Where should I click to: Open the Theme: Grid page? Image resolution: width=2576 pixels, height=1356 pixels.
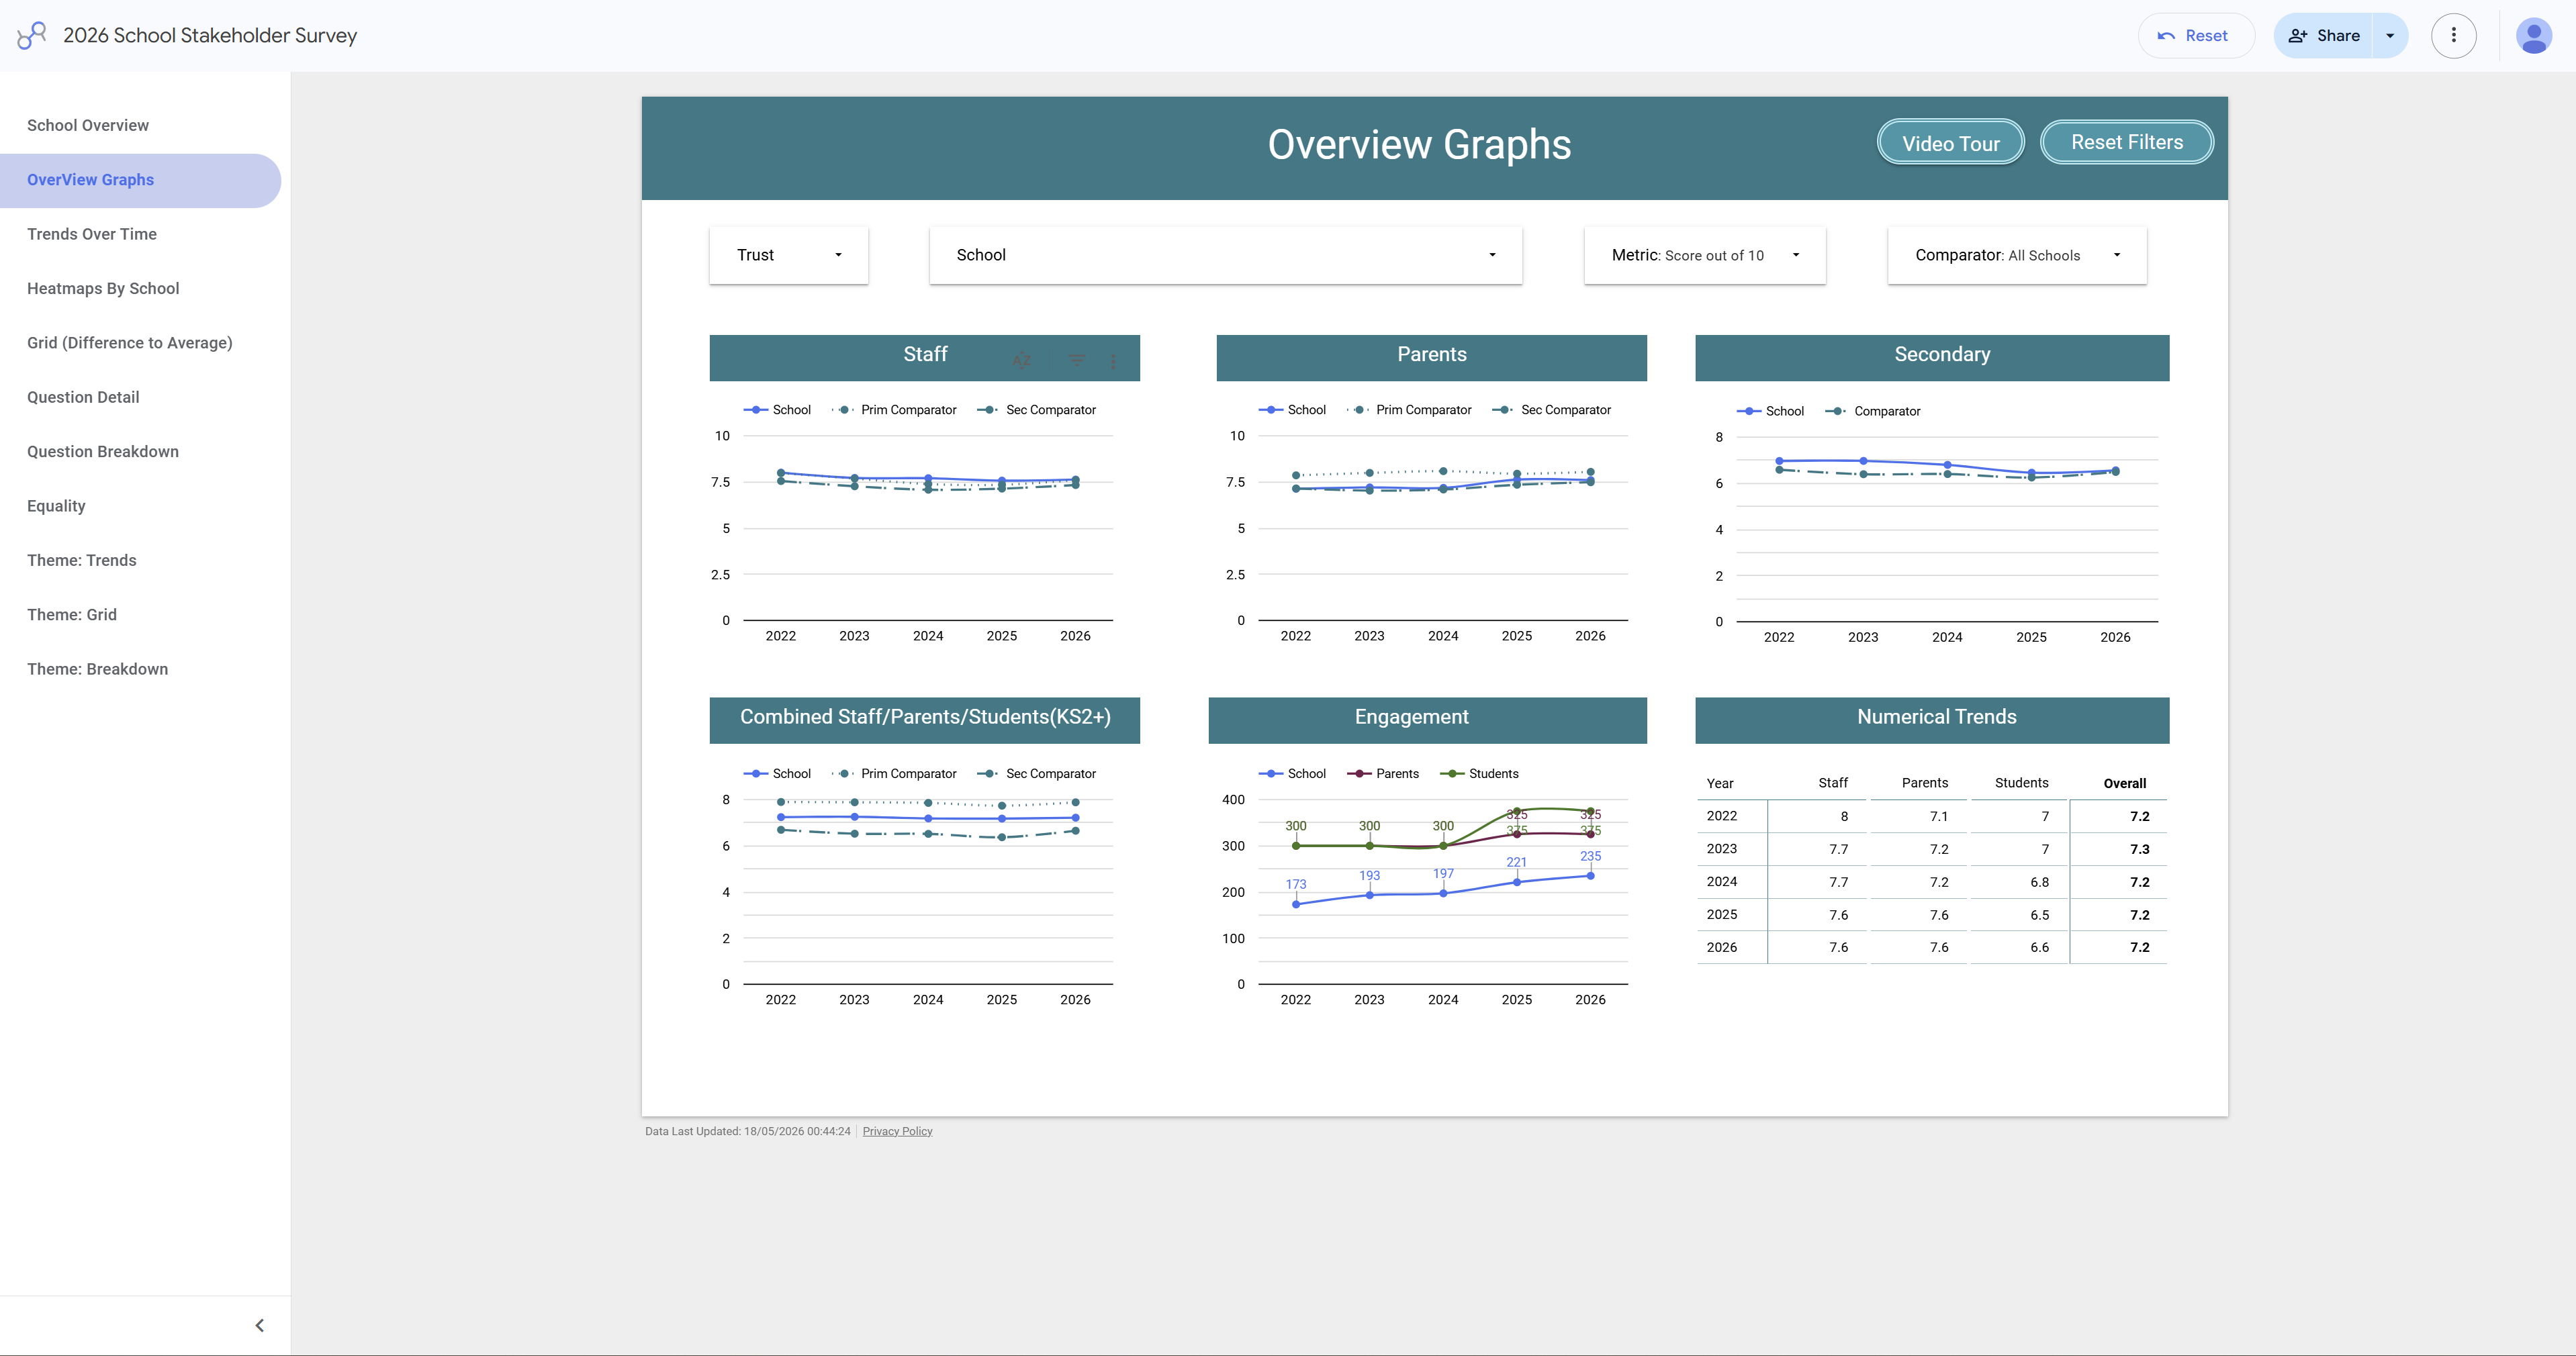(140, 614)
